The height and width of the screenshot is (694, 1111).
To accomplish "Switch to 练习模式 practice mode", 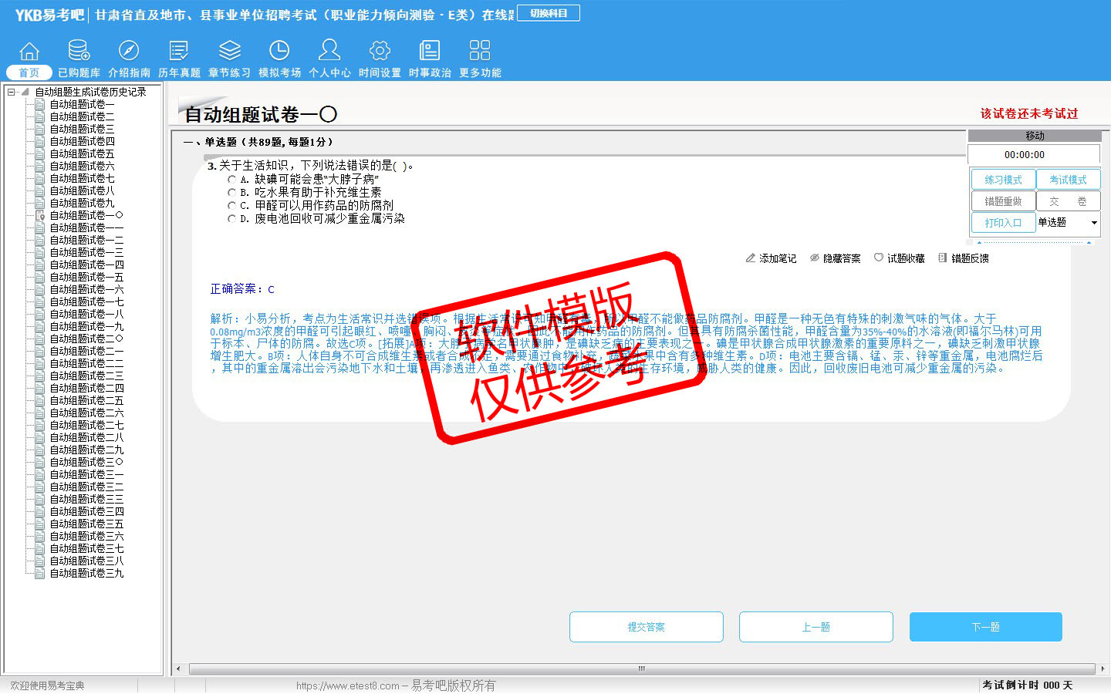I will coord(1003,180).
